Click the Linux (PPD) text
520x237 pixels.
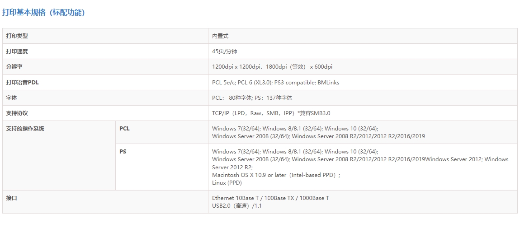coord(227,183)
